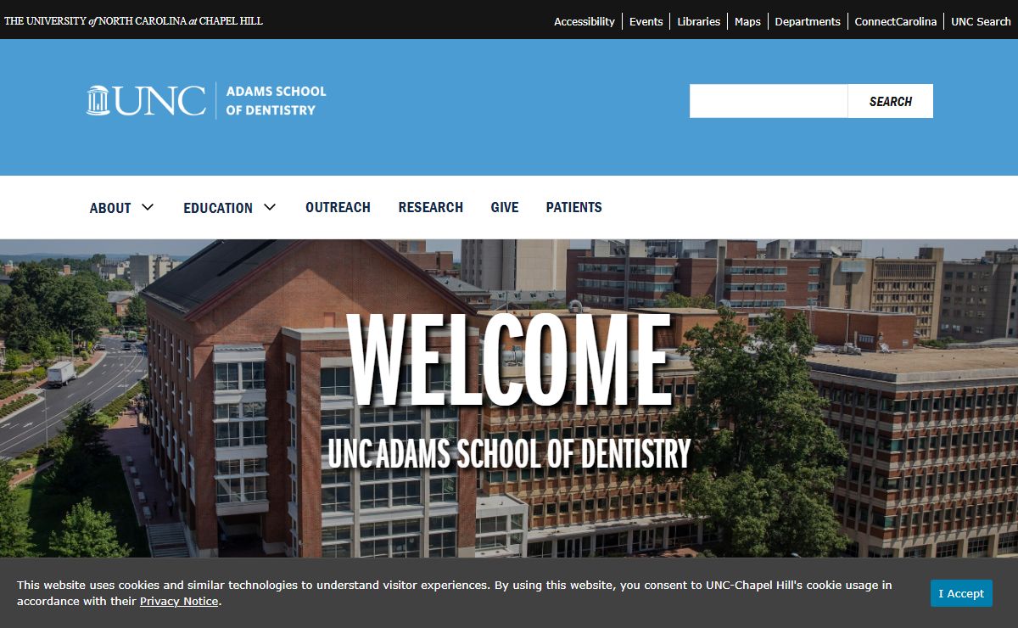Open the Privacy Notice link
1018x628 pixels.
pyautogui.click(x=178, y=602)
